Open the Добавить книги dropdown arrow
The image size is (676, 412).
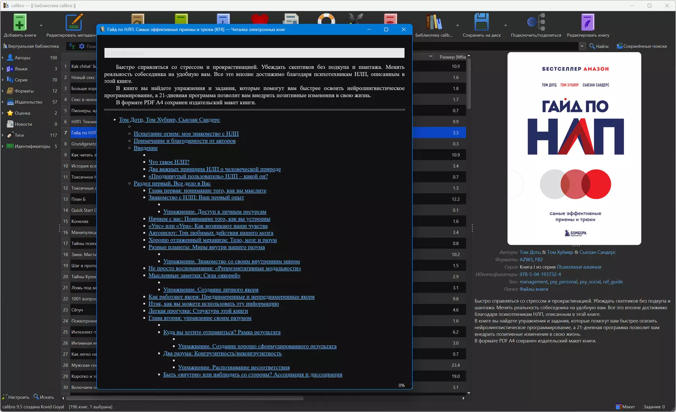(41, 25)
